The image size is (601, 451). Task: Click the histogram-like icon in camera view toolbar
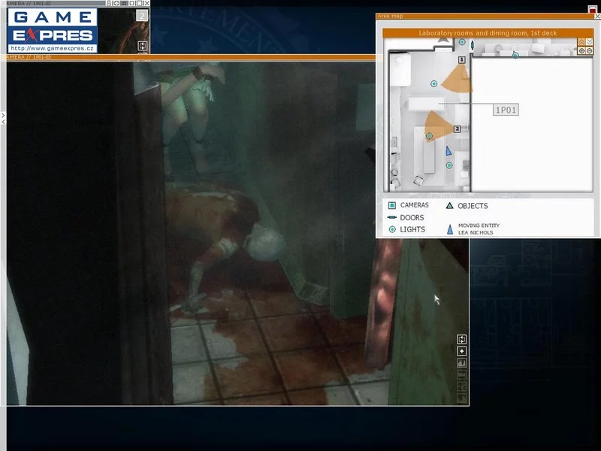(x=462, y=363)
